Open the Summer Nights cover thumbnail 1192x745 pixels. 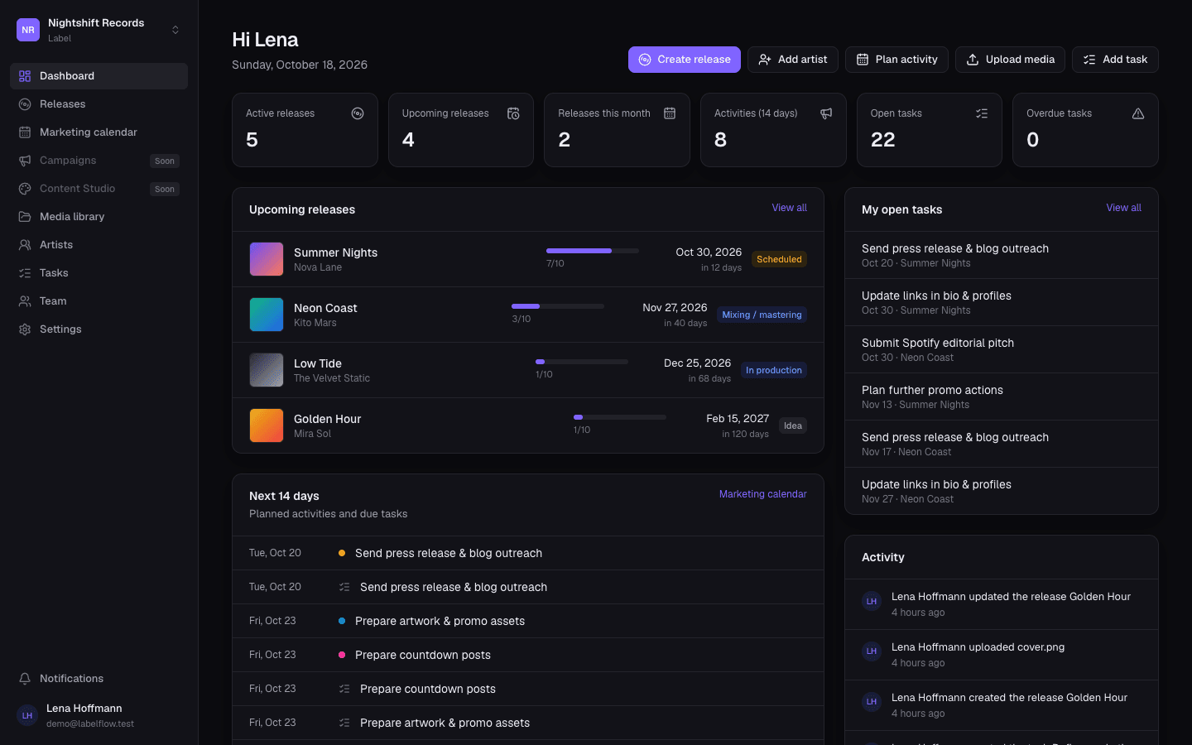pos(267,259)
